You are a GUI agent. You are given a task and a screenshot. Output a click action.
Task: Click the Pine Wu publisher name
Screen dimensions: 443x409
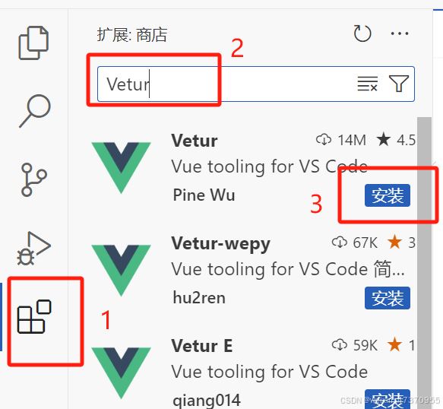click(204, 195)
